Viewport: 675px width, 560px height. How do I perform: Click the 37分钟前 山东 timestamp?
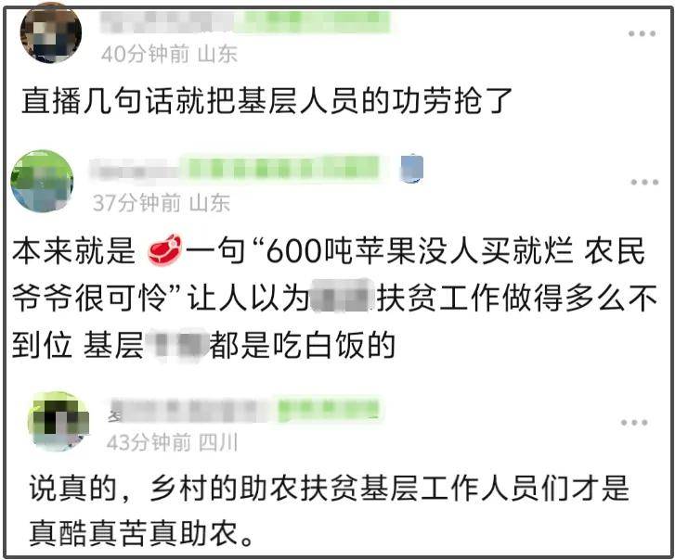[x=162, y=203]
